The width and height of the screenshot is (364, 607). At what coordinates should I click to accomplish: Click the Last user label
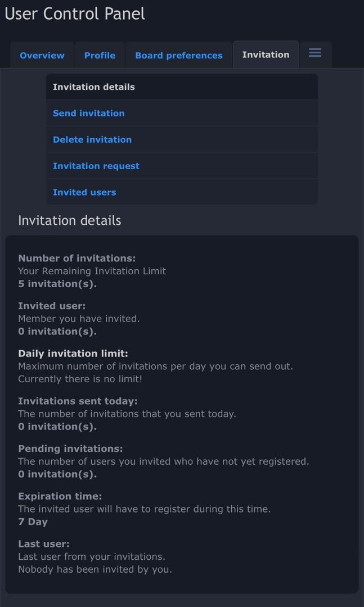tap(44, 544)
